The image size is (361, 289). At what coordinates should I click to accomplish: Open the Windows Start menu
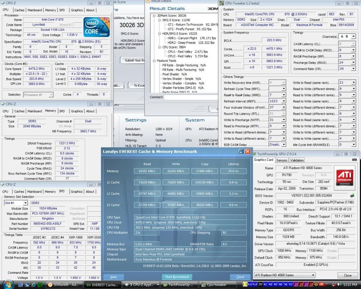(x=8, y=284)
